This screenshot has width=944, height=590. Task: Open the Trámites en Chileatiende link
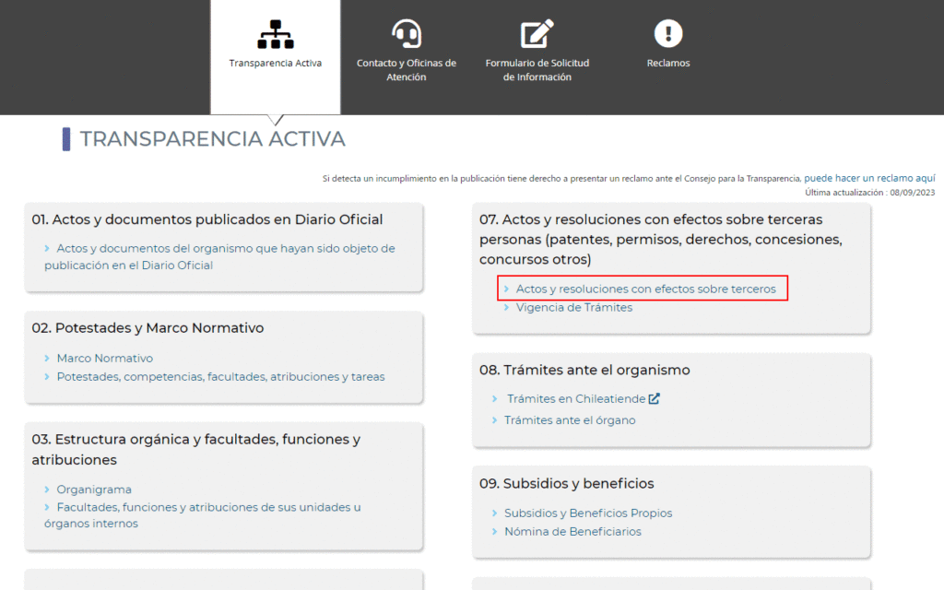click(x=575, y=398)
